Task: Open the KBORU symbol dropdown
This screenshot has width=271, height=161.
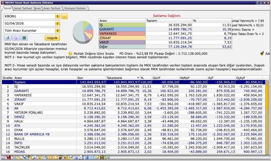Action: (57, 16)
